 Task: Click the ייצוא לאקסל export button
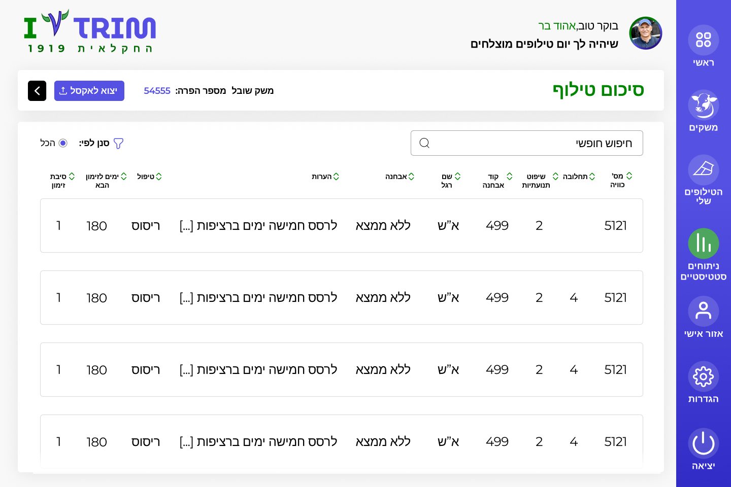pyautogui.click(x=89, y=91)
